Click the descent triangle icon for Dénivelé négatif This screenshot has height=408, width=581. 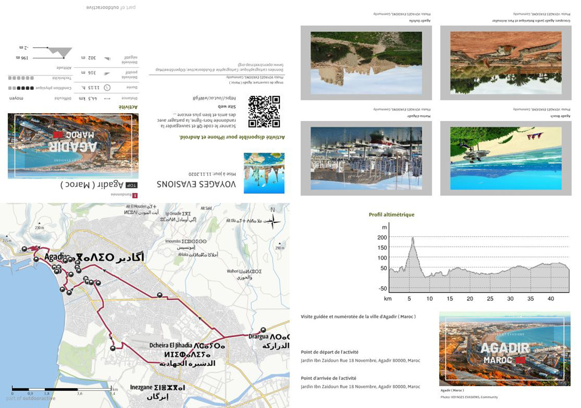(x=107, y=59)
